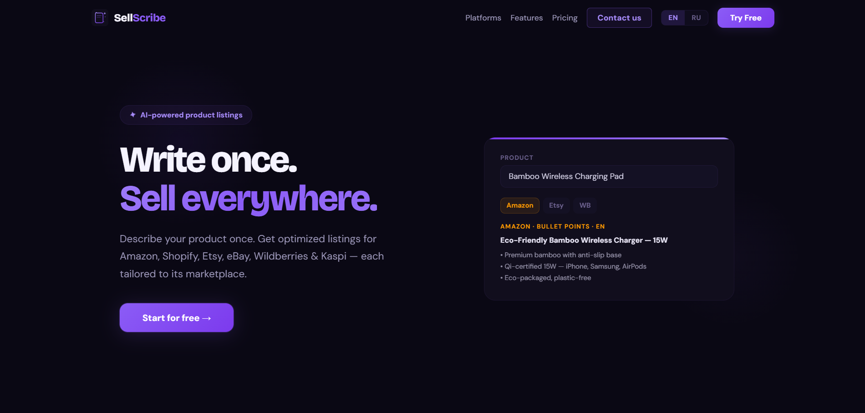Click the Contact us button
This screenshot has width=865, height=413.
[x=619, y=18]
